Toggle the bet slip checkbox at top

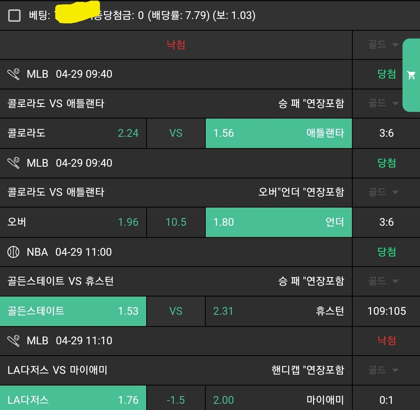pyautogui.click(x=15, y=16)
